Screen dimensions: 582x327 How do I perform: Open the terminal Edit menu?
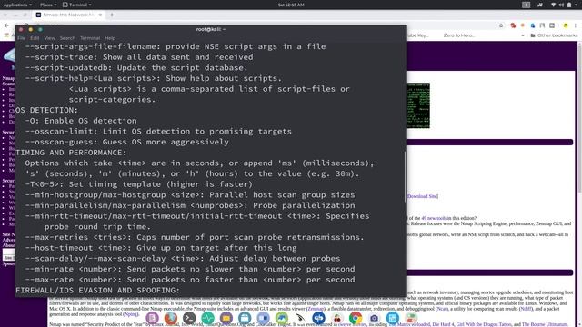pos(35,38)
